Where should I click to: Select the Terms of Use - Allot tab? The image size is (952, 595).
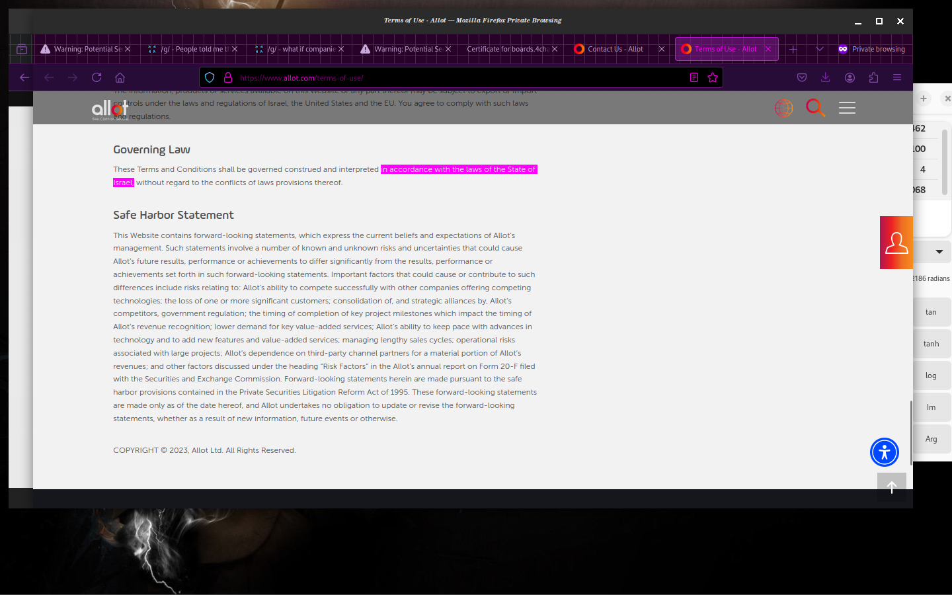pos(725,49)
